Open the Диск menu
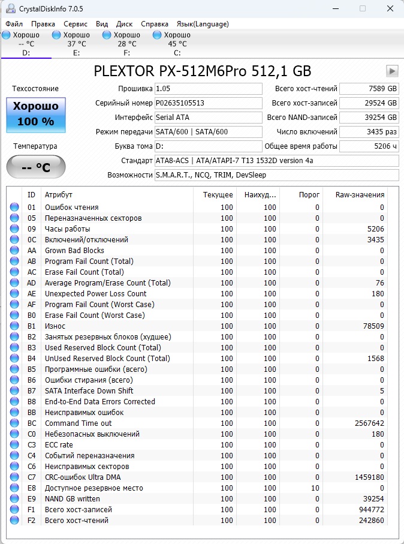Viewport: 404px width, 544px height. [x=124, y=24]
